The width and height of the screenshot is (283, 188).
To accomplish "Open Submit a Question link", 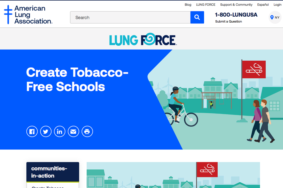I will point(228,21).
